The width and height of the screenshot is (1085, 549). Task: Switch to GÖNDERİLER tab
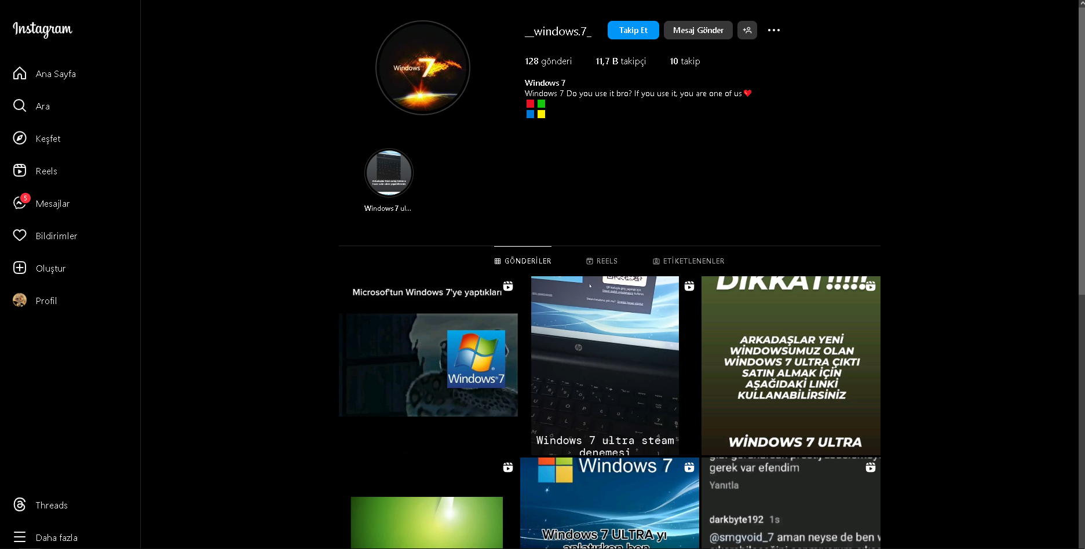coord(523,261)
